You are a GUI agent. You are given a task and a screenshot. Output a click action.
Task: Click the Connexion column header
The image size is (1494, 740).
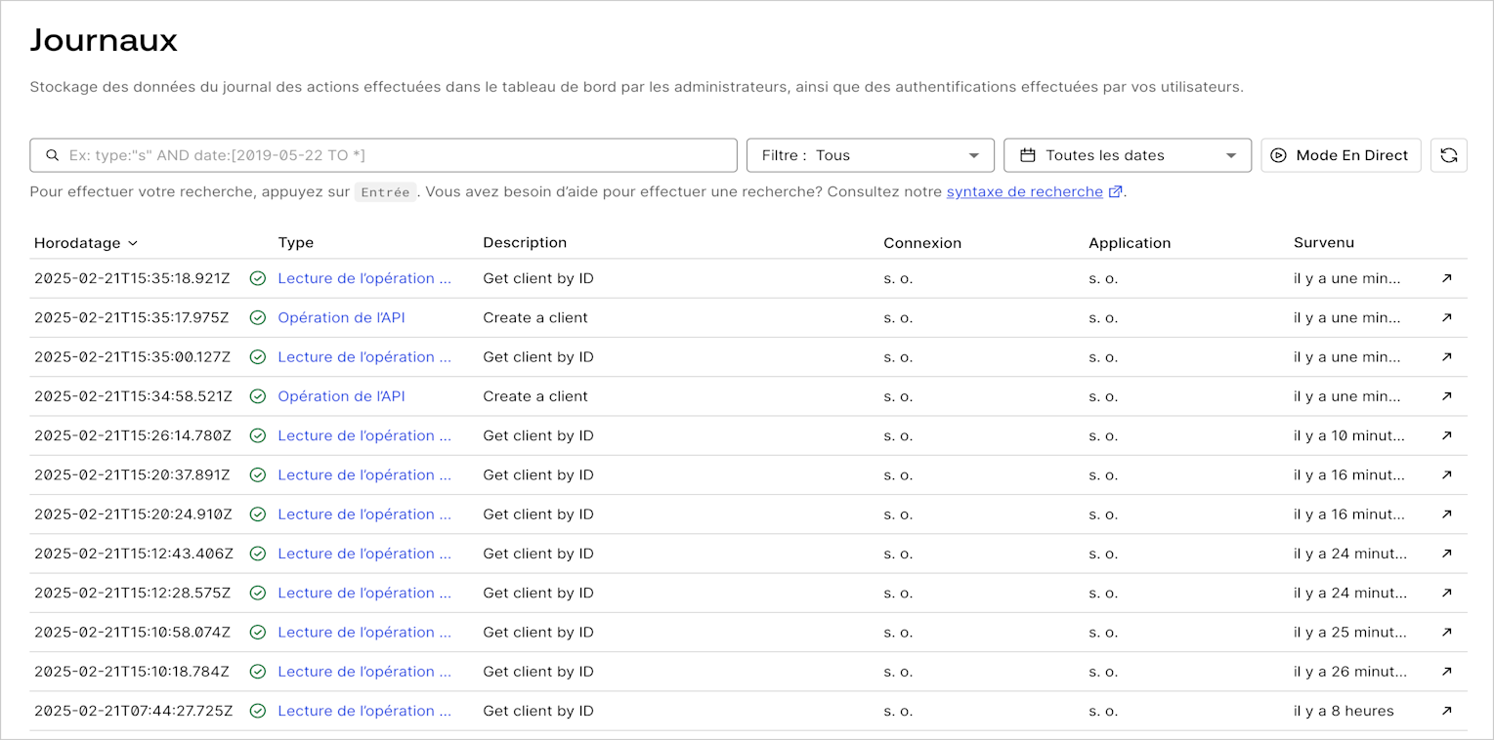[922, 243]
